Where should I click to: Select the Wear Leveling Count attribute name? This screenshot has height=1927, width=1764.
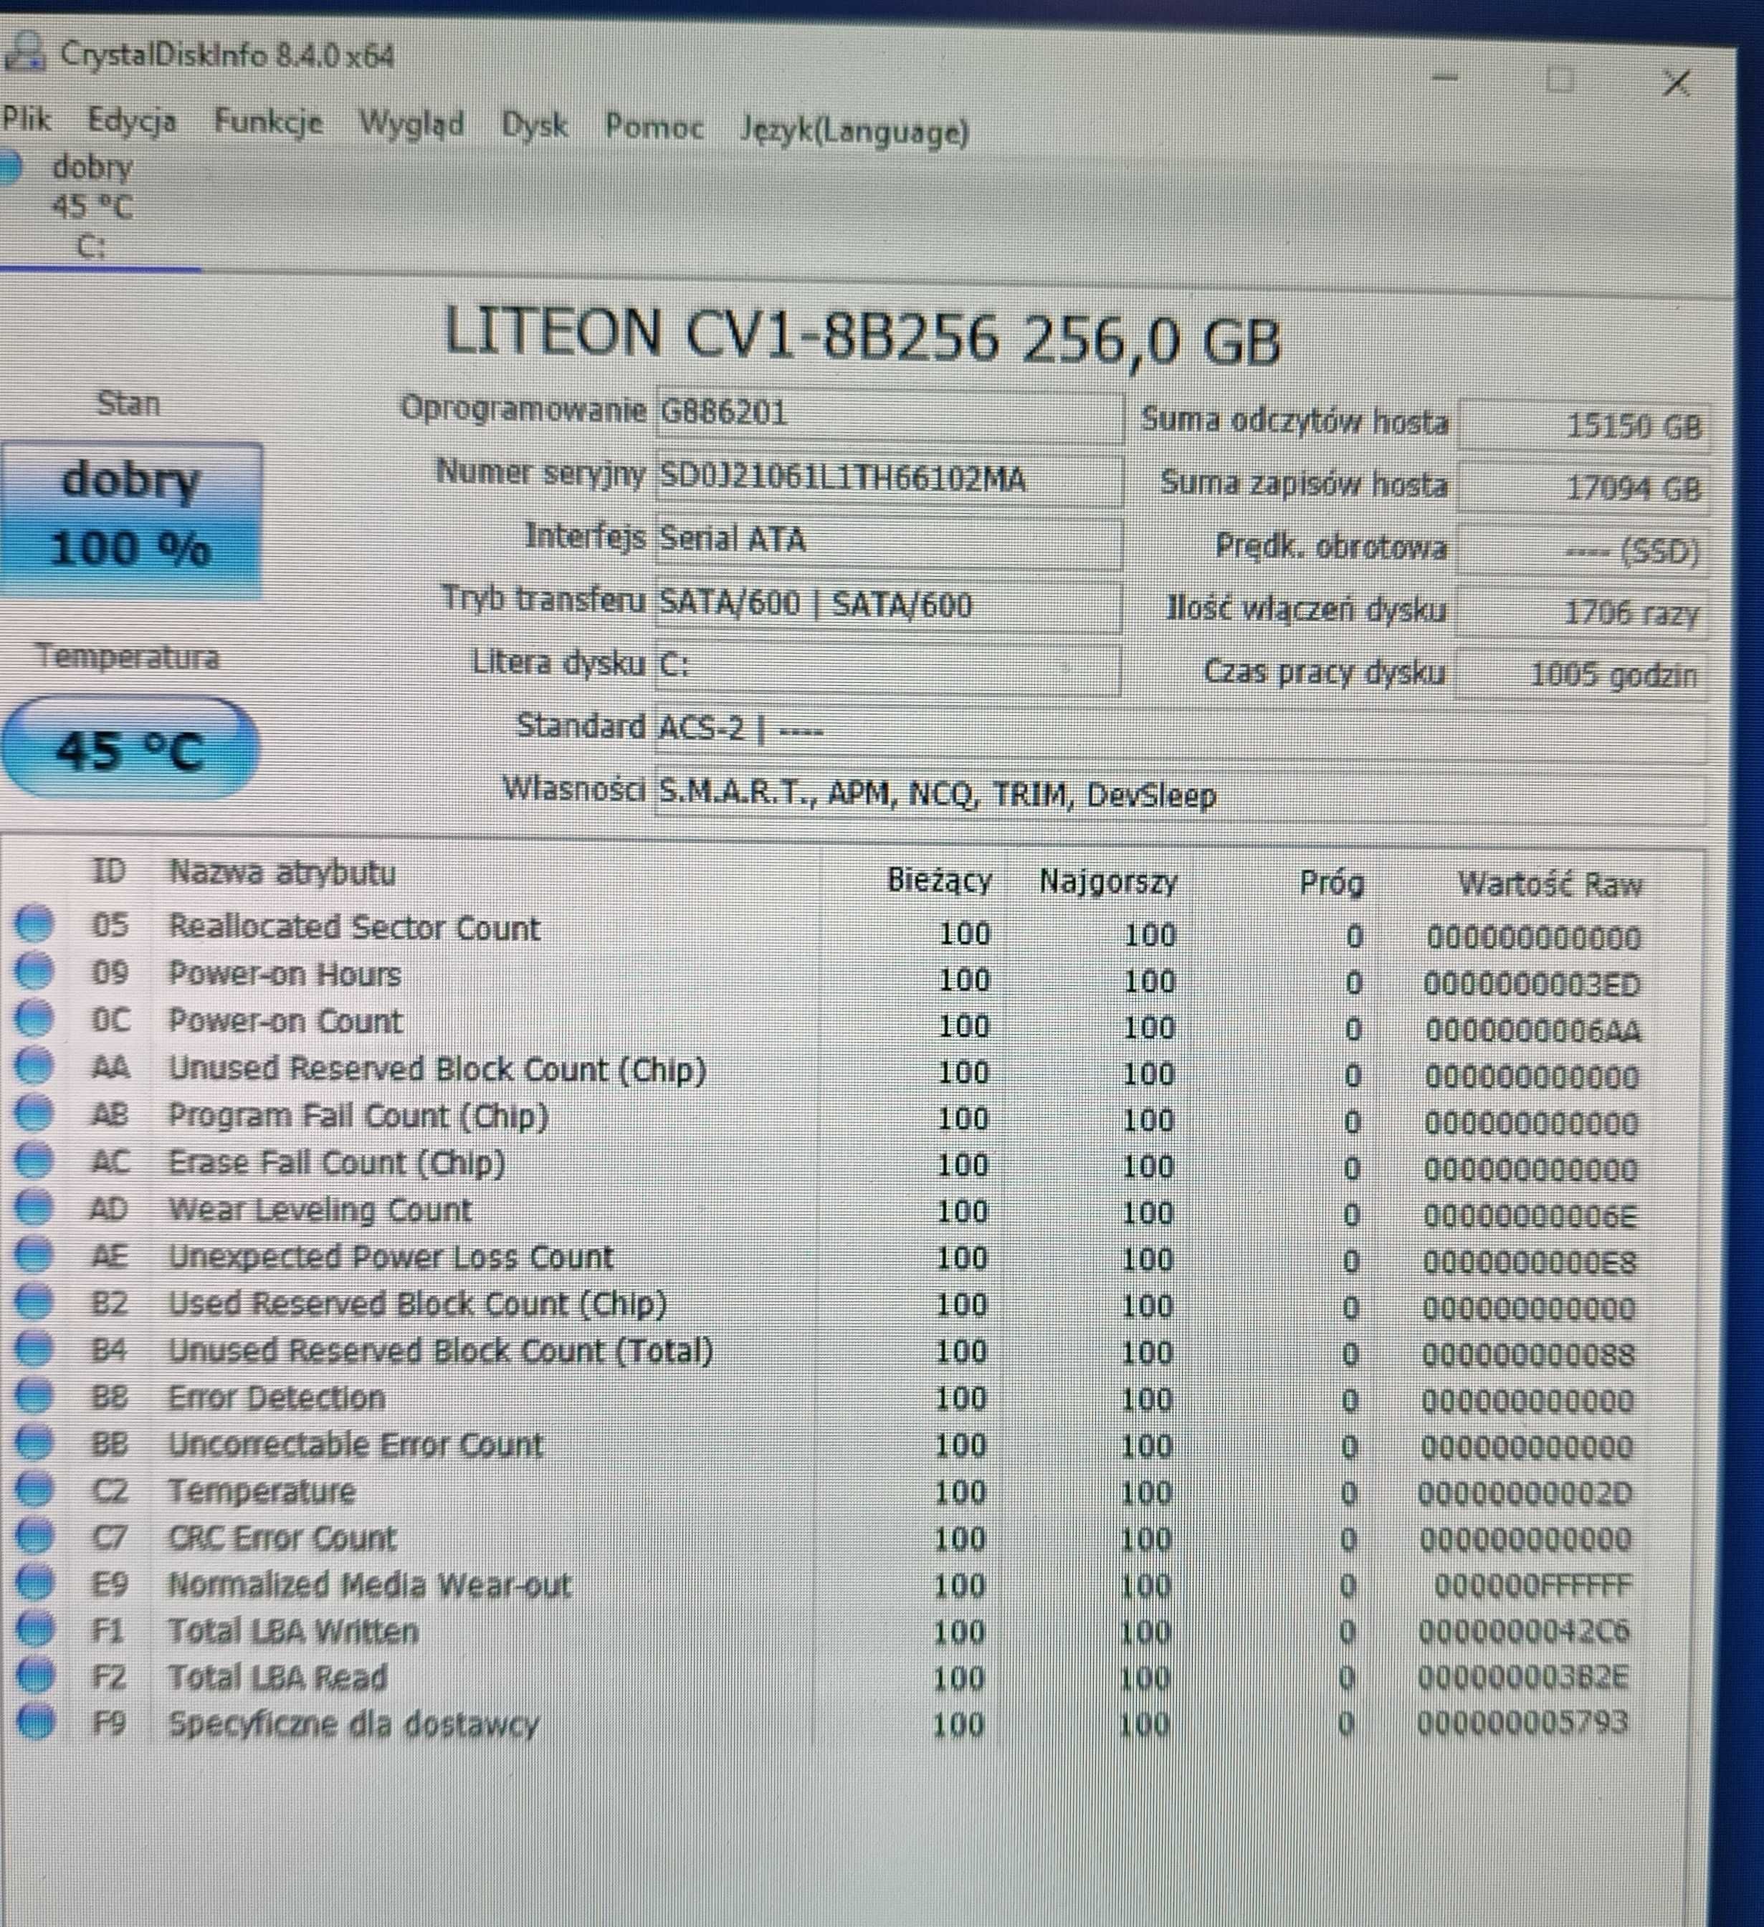click(320, 1210)
